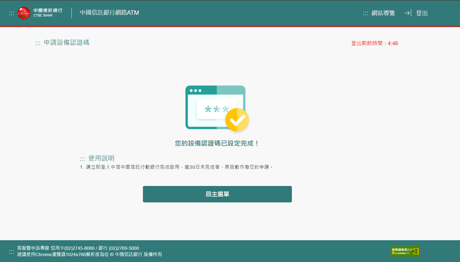The height and width of the screenshot is (262, 460).
Task: Open the 網站導覽 site map link
Action: [x=383, y=13]
